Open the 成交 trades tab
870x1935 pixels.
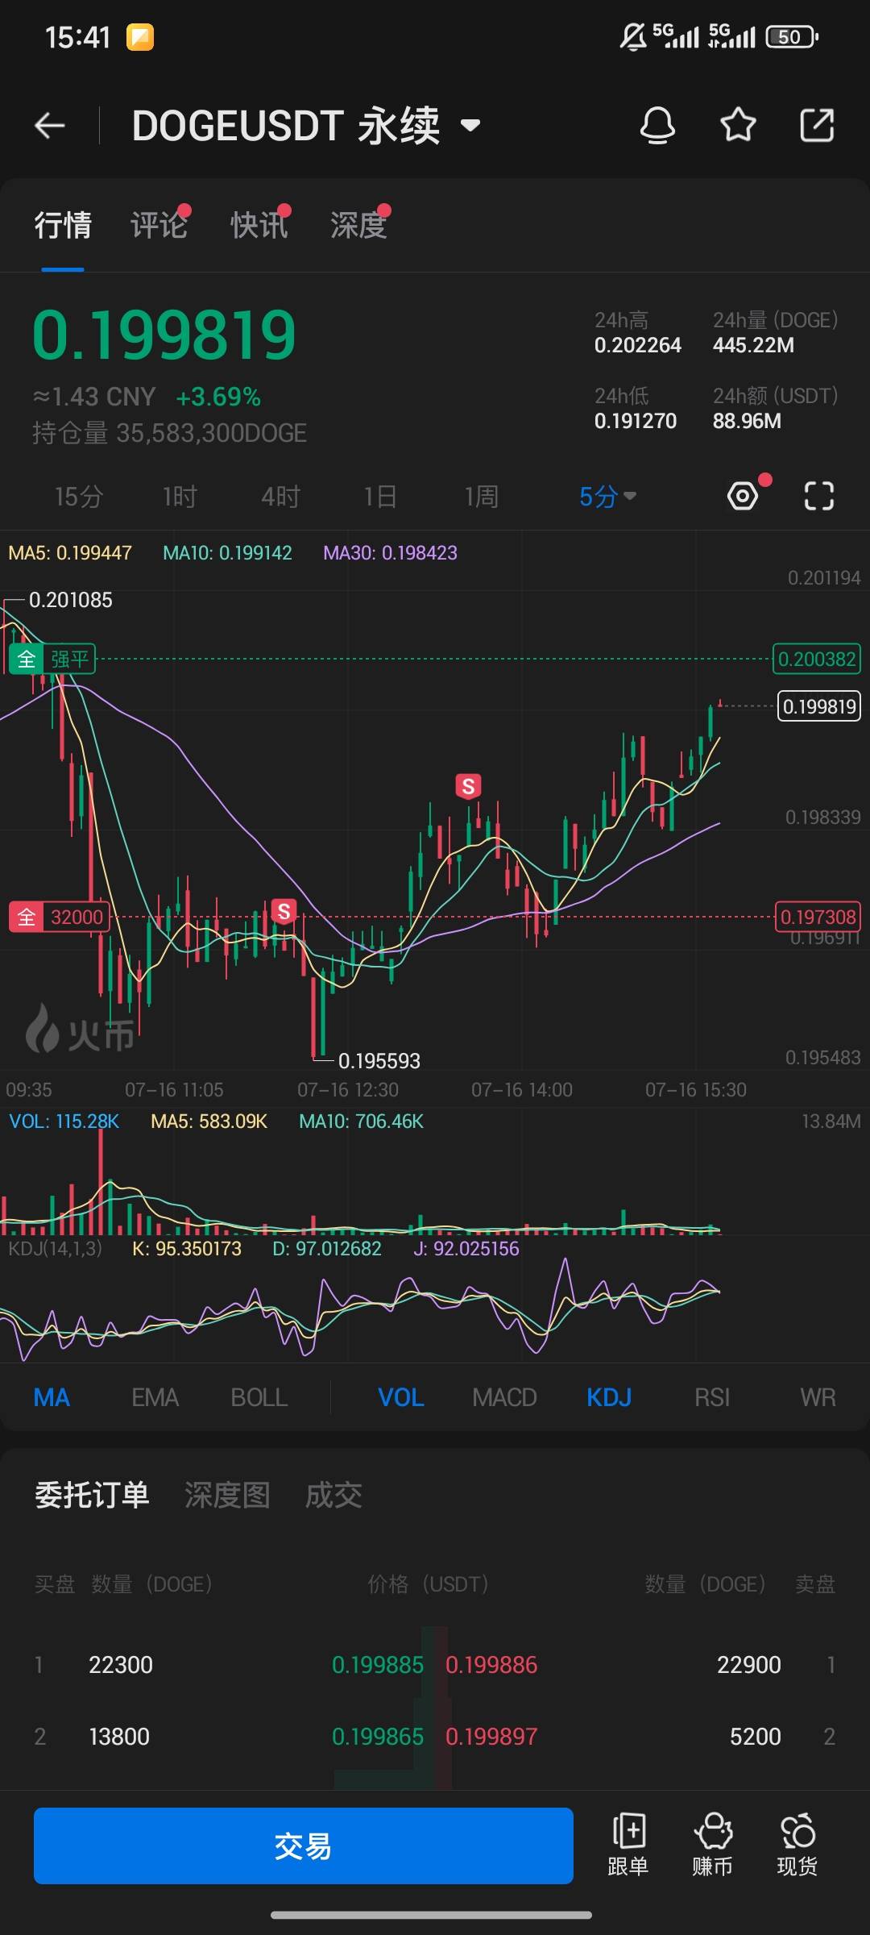pyautogui.click(x=333, y=1495)
